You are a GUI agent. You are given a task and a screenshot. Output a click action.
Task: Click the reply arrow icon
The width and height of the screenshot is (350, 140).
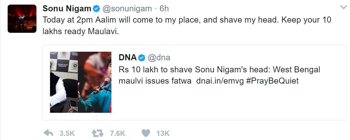[x=49, y=133]
